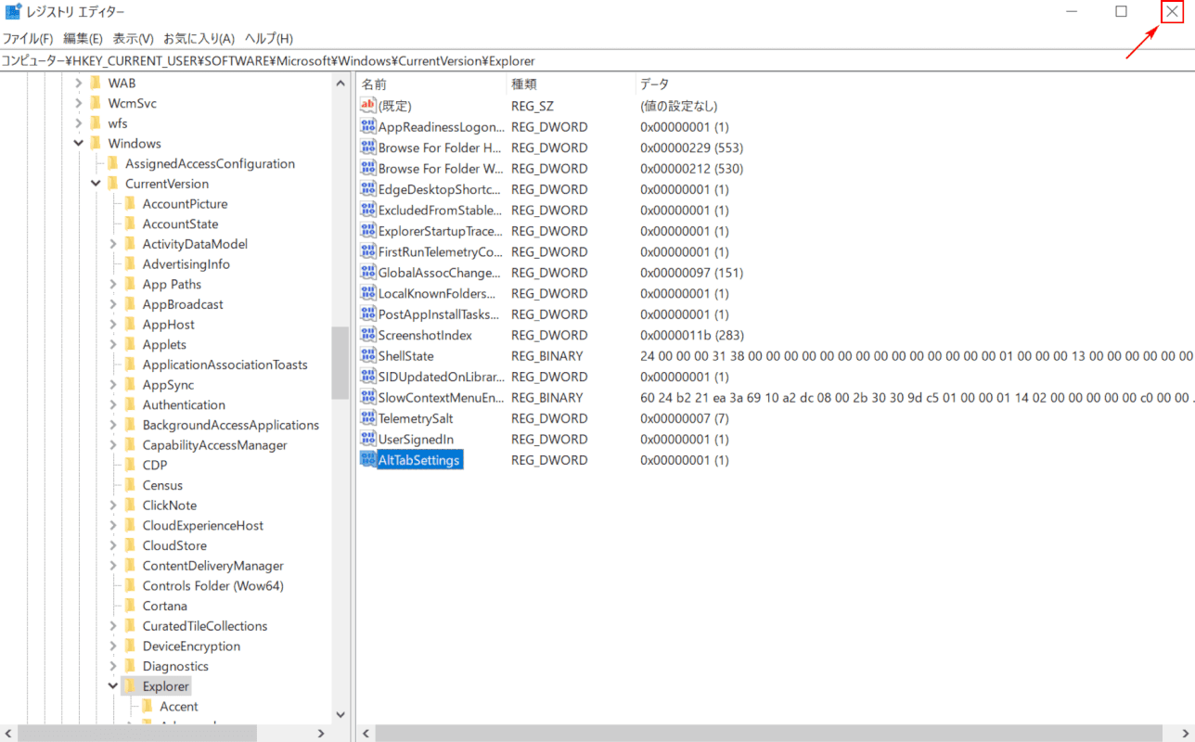Click the tree pane scroll down arrow
This screenshot has width=1195, height=742.
(x=341, y=715)
